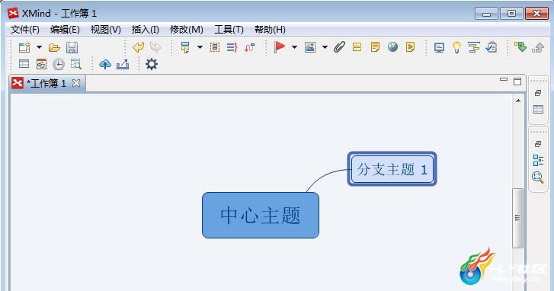
Task: Click the Save floppy disk icon
Action: click(x=72, y=47)
